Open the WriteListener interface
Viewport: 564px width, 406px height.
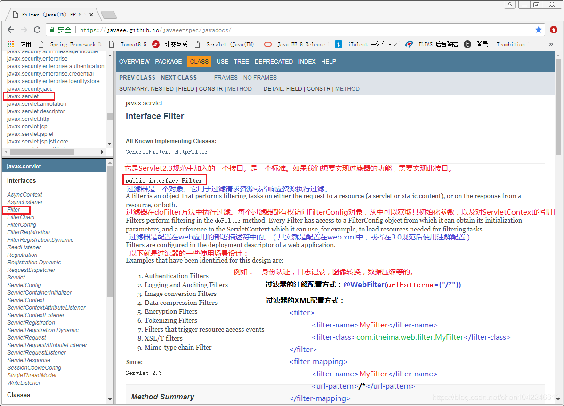[x=24, y=383]
